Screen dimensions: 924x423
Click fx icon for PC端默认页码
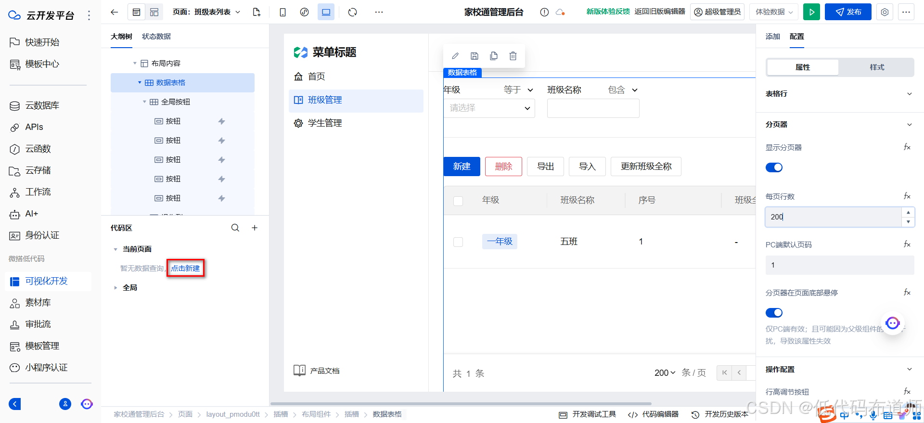[x=907, y=244]
